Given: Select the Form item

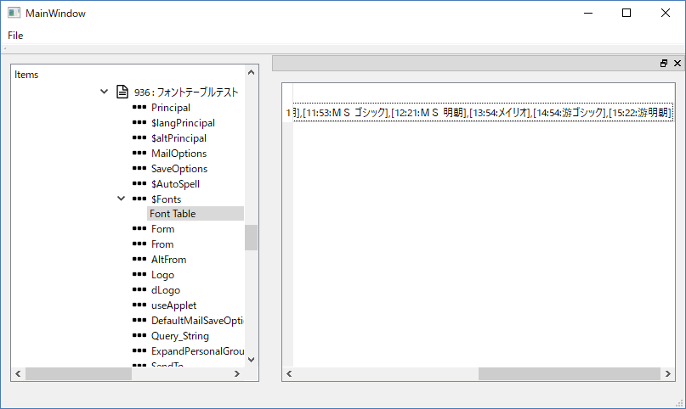Looking at the screenshot, I should [x=162, y=229].
